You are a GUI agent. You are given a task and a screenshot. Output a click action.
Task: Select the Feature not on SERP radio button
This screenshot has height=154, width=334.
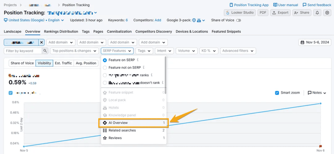coord(105,67)
